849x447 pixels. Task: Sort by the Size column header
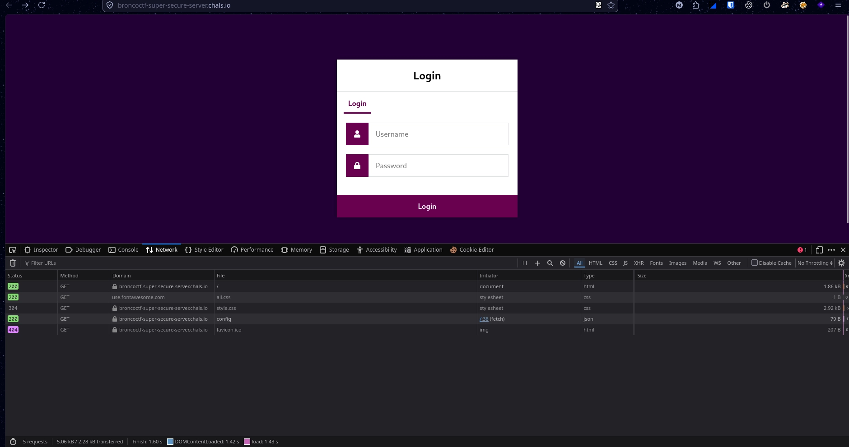tap(739, 276)
